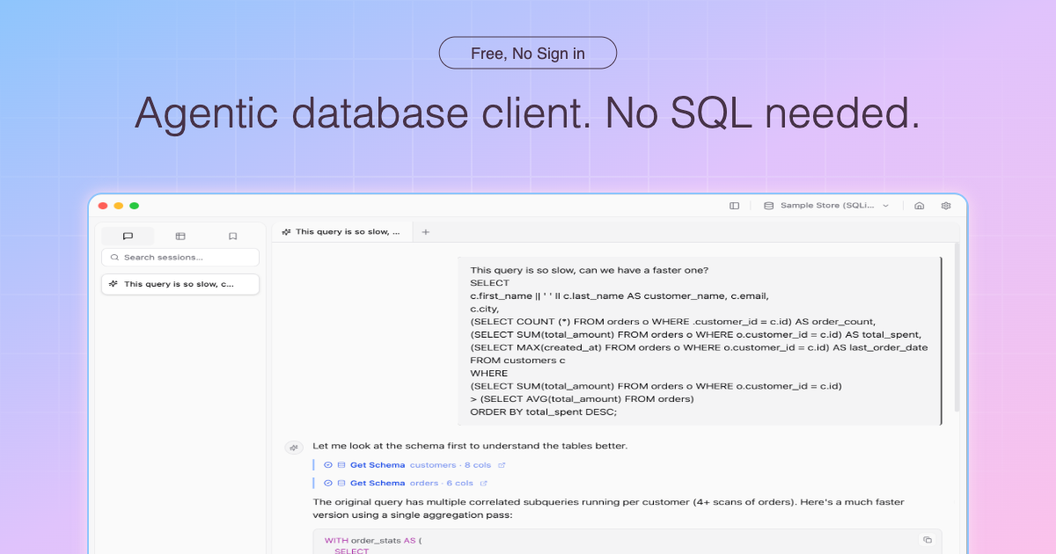The height and width of the screenshot is (554, 1056).
Task: Copy the order_stats SQL code block
Action: coord(927,540)
